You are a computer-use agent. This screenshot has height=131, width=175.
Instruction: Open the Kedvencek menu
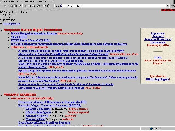point(30,1)
